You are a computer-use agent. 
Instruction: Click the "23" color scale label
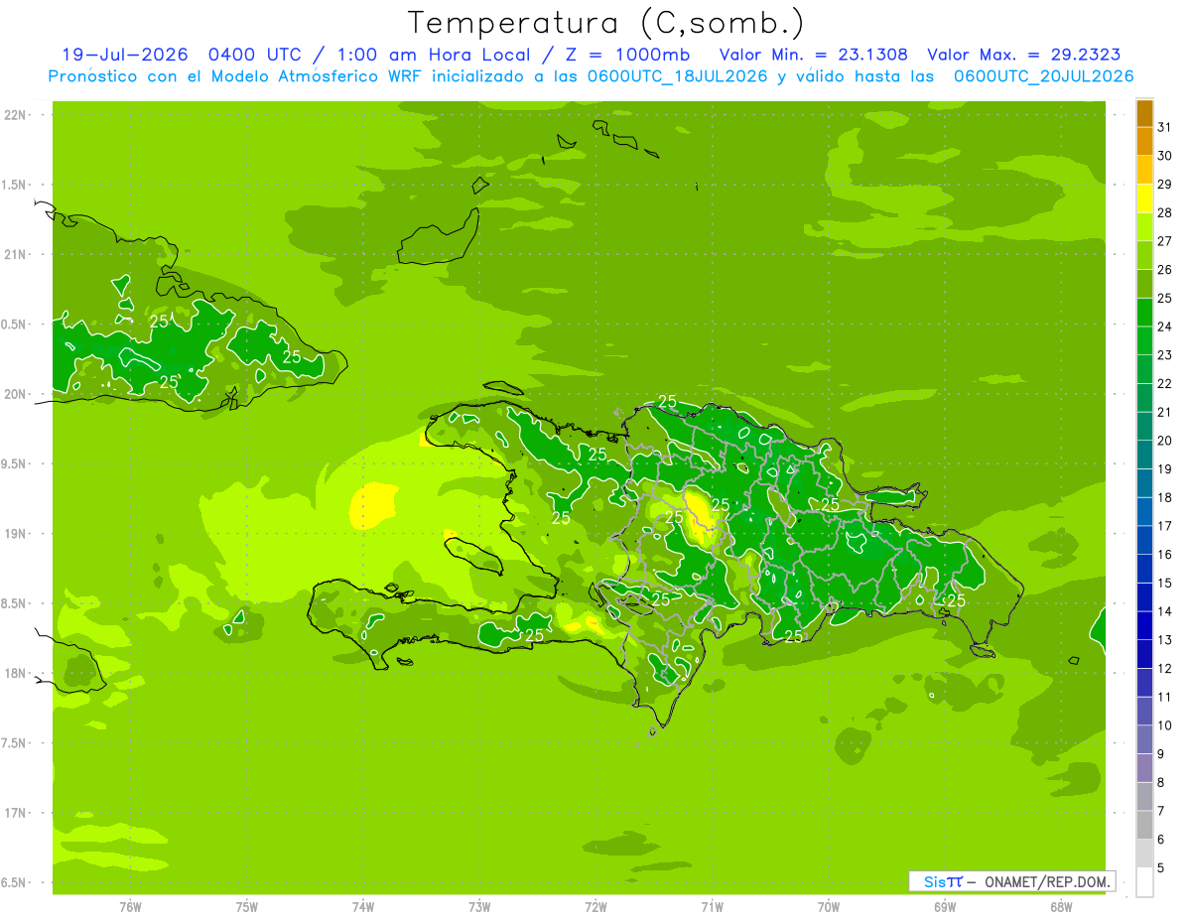tap(1164, 355)
